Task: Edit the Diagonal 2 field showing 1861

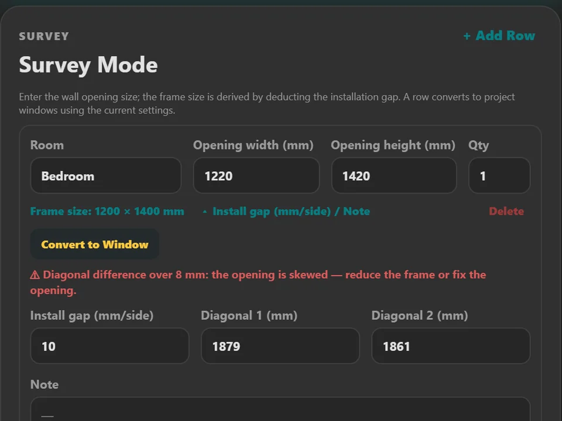Action: pyautogui.click(x=451, y=346)
